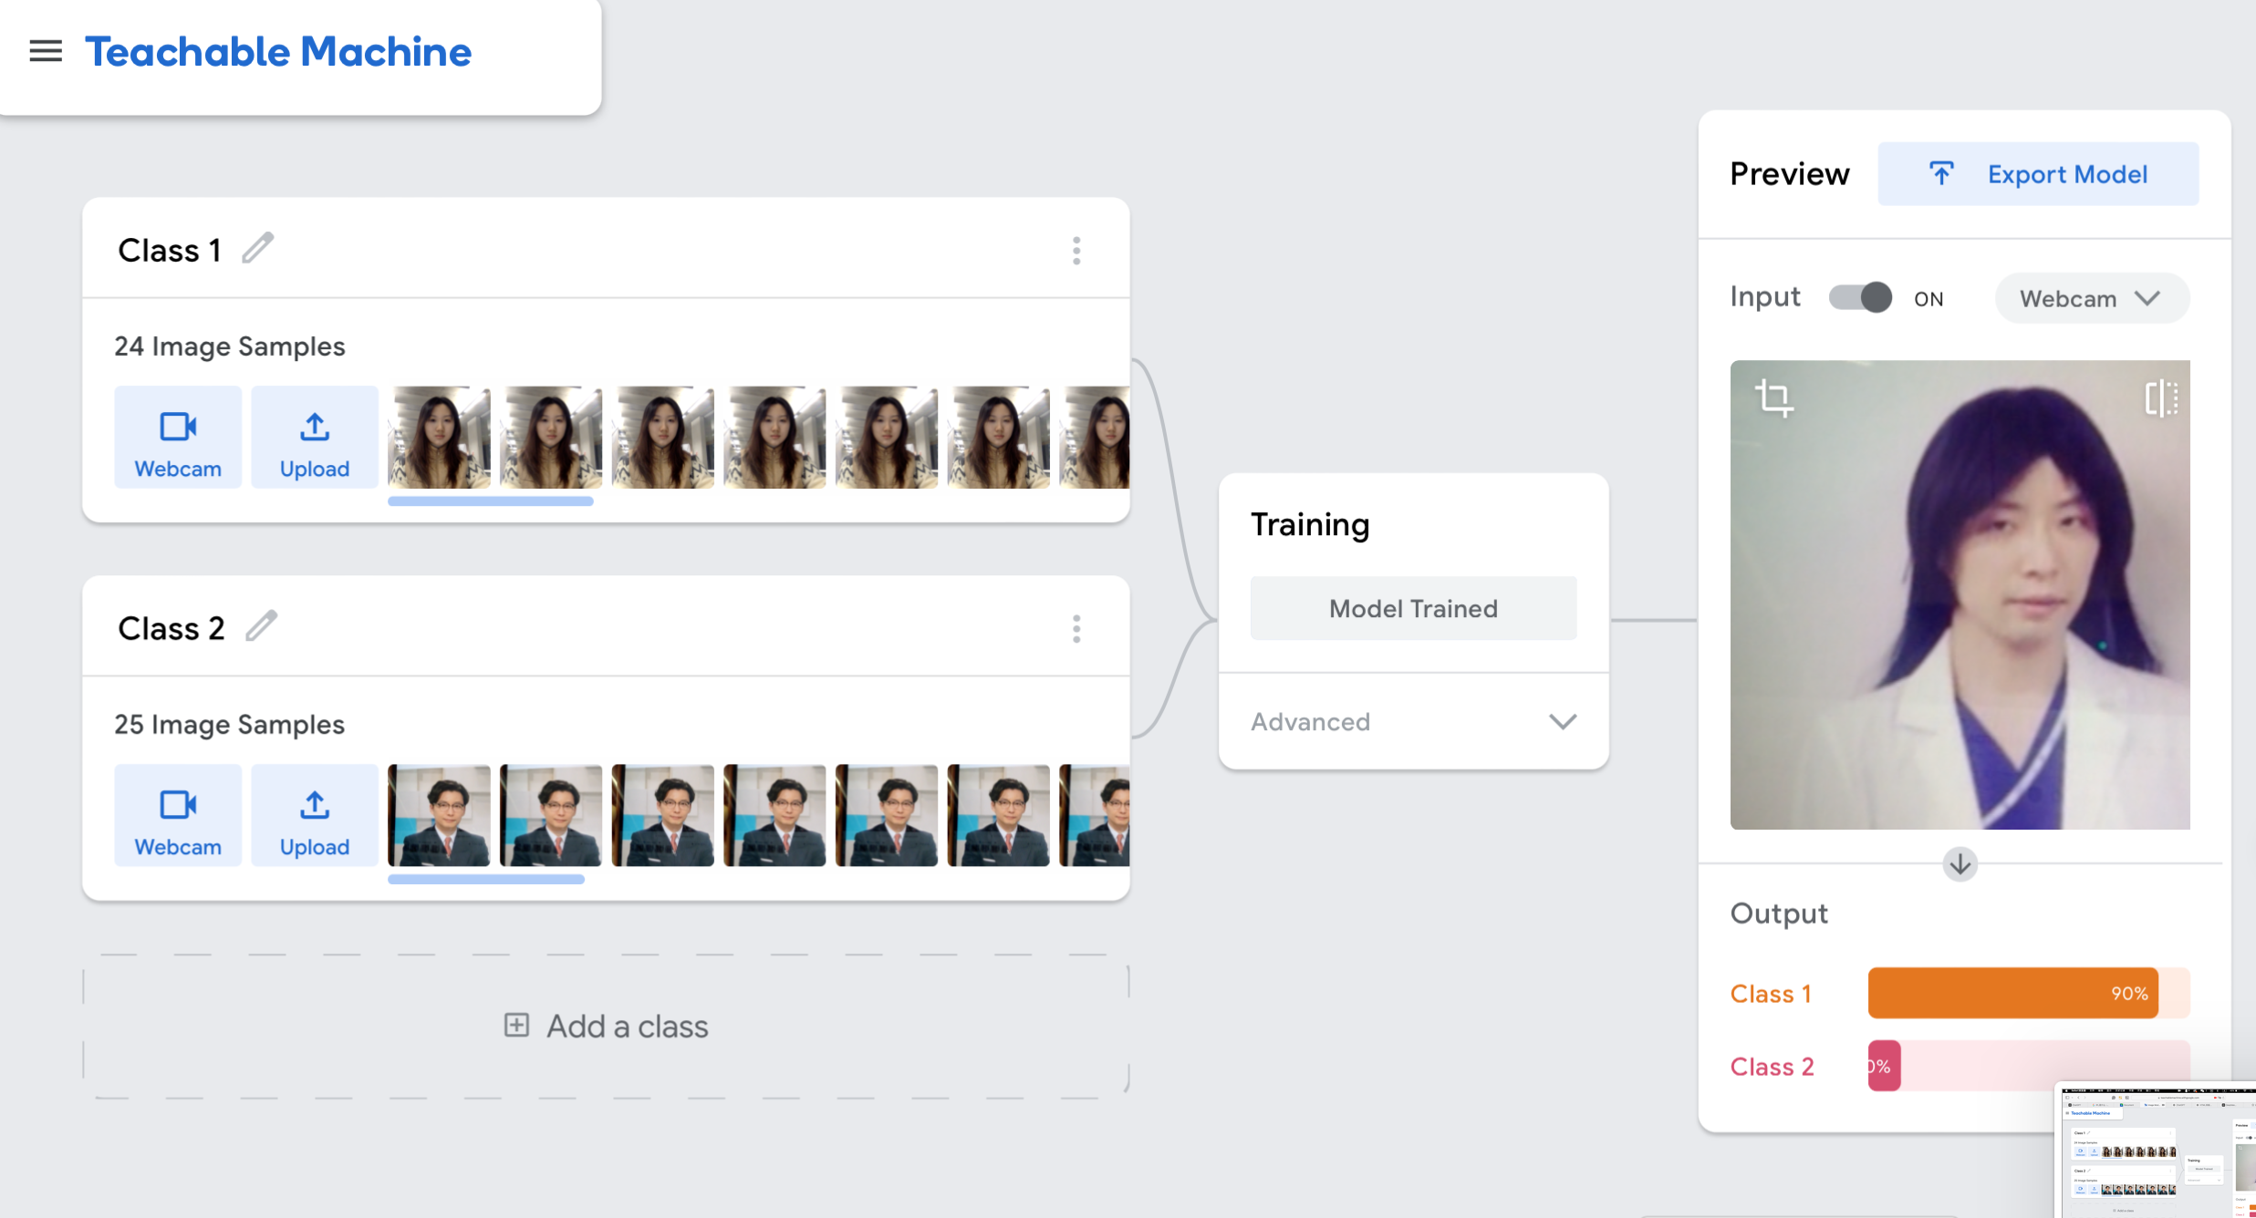Click the Model Trained button
The image size is (2256, 1218).
[x=1413, y=608]
